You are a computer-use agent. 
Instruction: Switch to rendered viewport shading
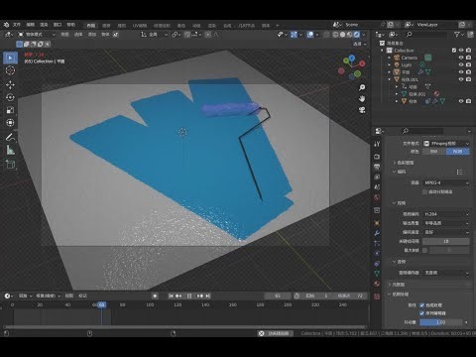tap(357, 35)
